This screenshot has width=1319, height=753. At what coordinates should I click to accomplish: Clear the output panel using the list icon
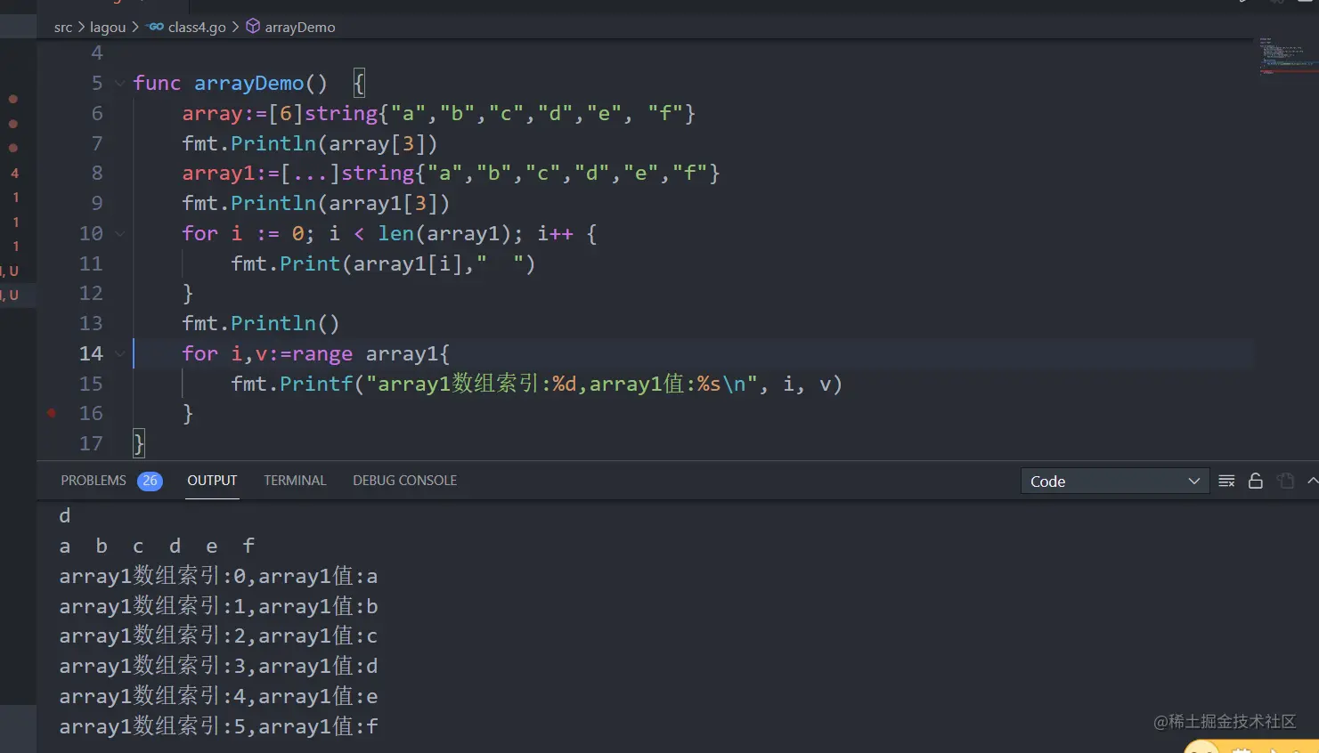coord(1226,481)
